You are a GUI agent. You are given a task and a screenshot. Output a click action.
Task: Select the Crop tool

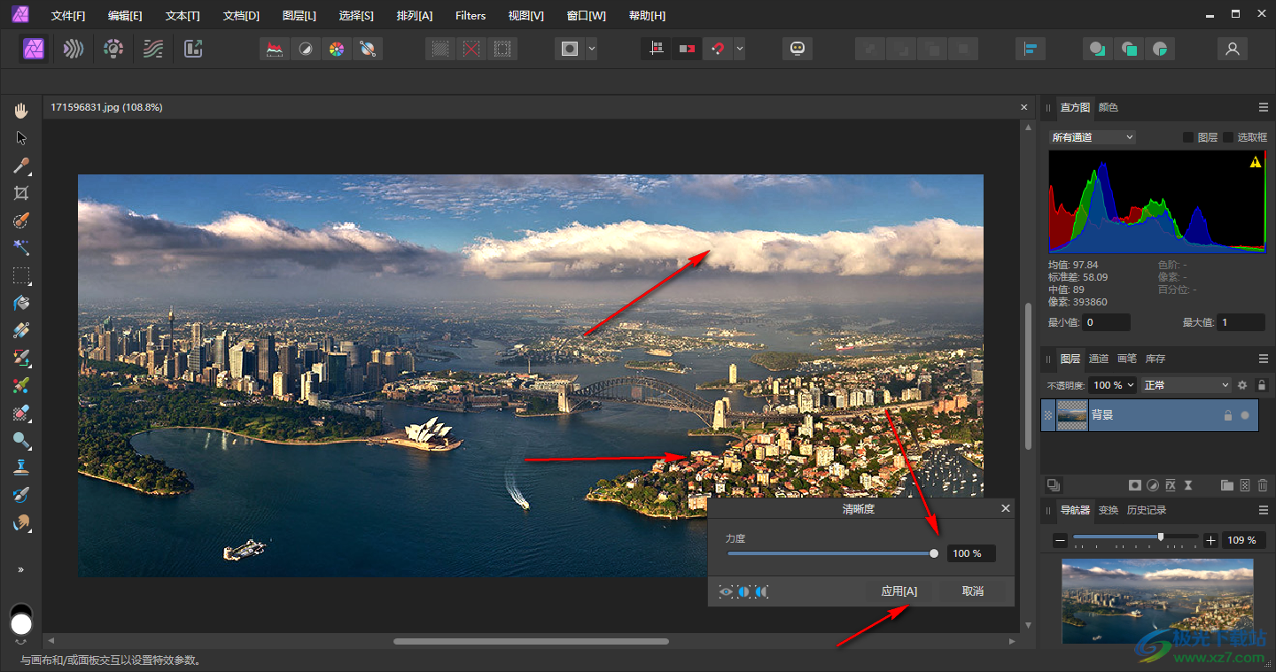(21, 193)
